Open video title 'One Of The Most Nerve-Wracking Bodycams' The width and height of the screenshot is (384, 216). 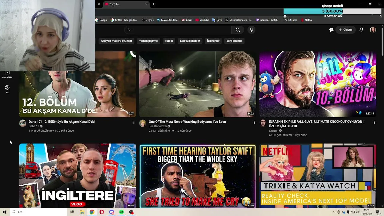[x=187, y=122]
